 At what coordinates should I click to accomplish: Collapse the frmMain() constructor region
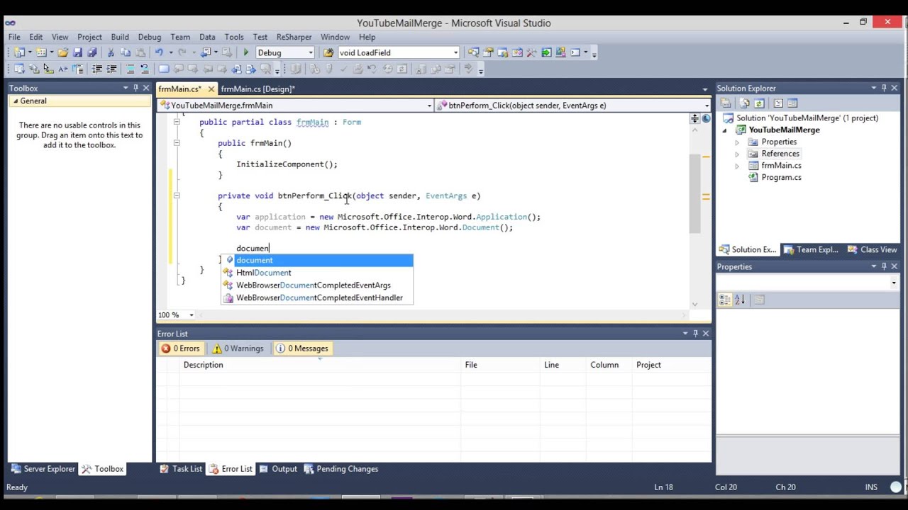[x=177, y=143]
